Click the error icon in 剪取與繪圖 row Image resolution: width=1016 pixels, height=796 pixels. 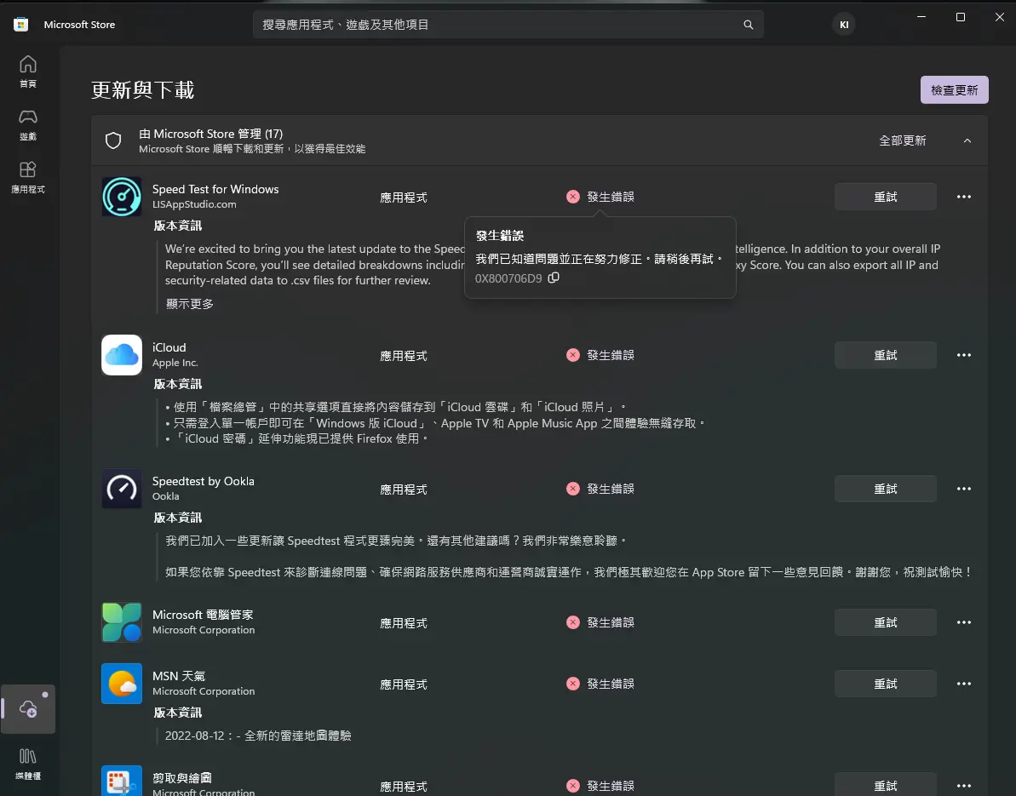[x=573, y=786]
